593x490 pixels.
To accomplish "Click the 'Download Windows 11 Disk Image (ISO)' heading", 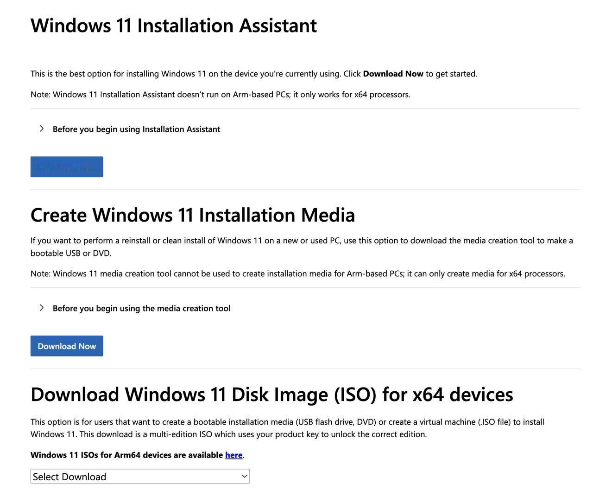I will (271, 395).
